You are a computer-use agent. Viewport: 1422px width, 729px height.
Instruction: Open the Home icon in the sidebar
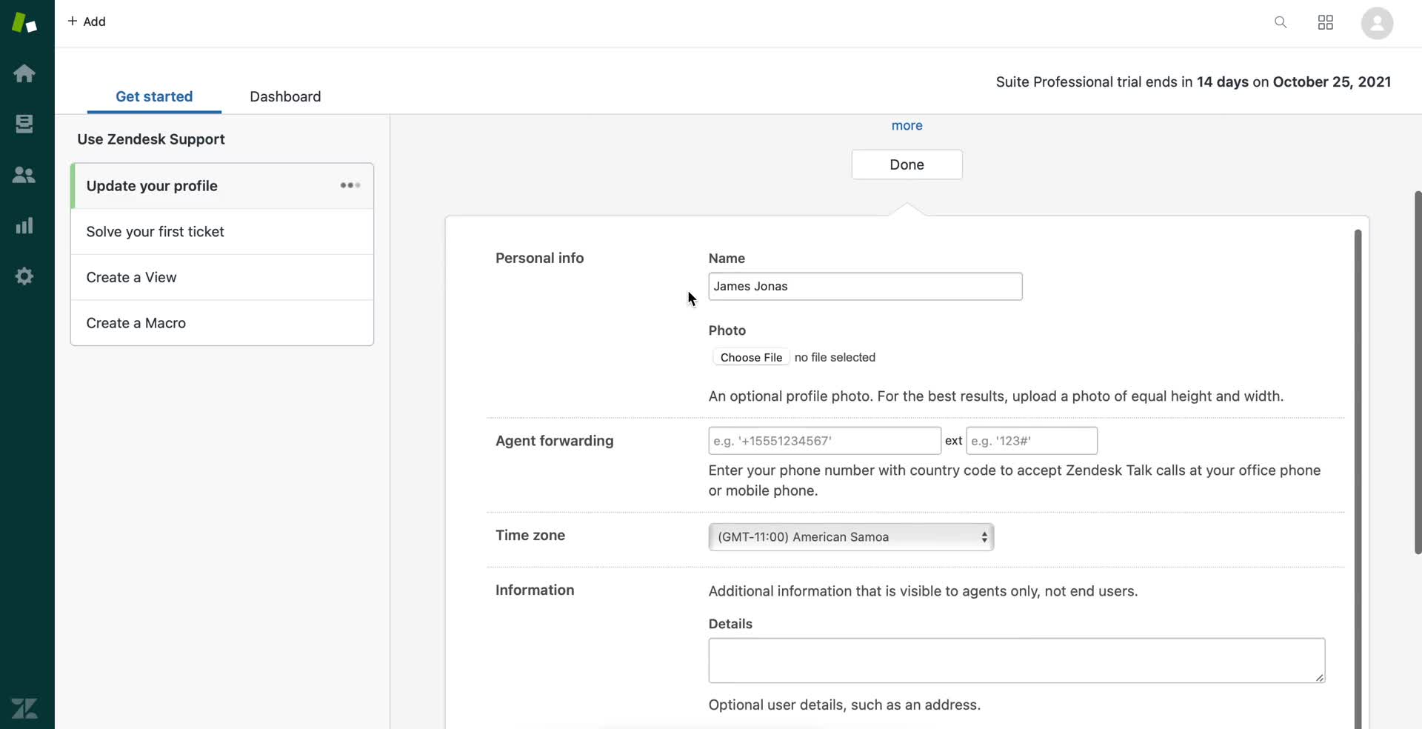pos(24,73)
